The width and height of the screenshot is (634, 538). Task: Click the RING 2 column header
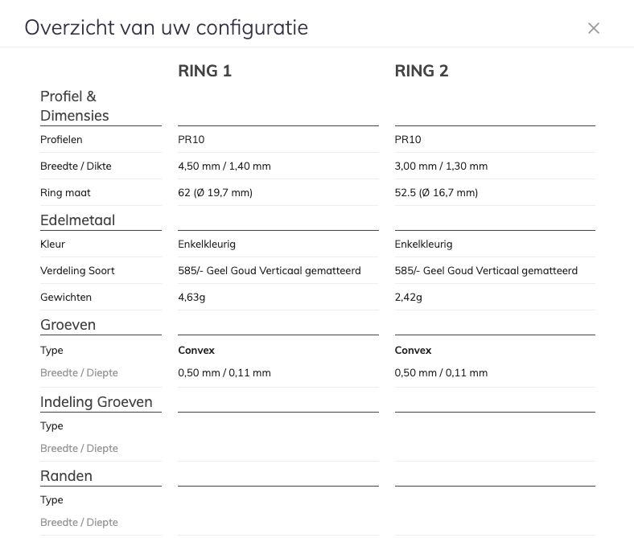[422, 71]
